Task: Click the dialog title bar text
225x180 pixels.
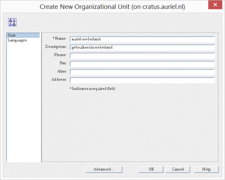Action: click(x=112, y=6)
